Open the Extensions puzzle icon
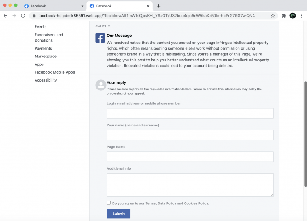Screen dimensions: 307x221 click(284, 15)
